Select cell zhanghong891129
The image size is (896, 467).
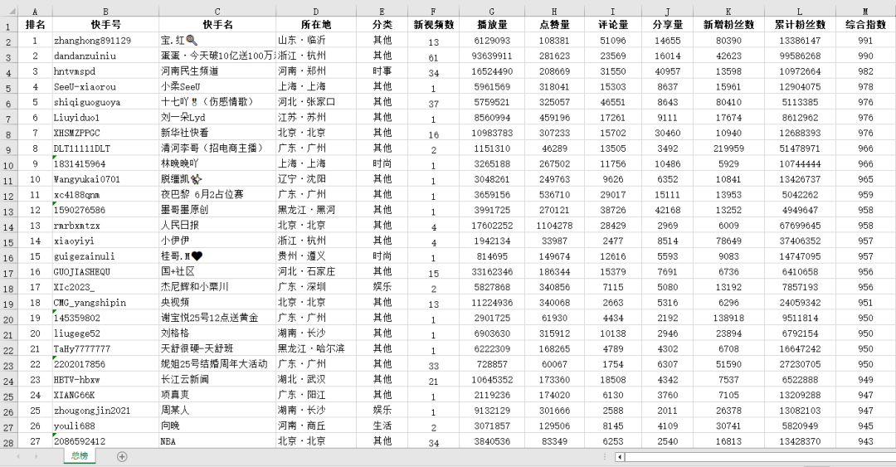[105, 41]
